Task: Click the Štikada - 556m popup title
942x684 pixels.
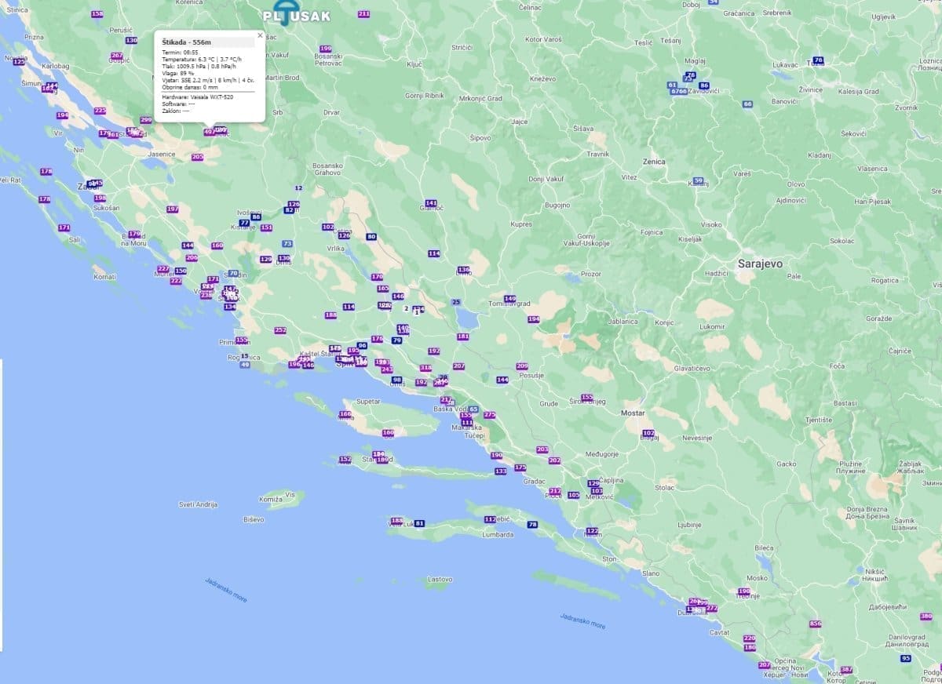Action: coord(182,42)
